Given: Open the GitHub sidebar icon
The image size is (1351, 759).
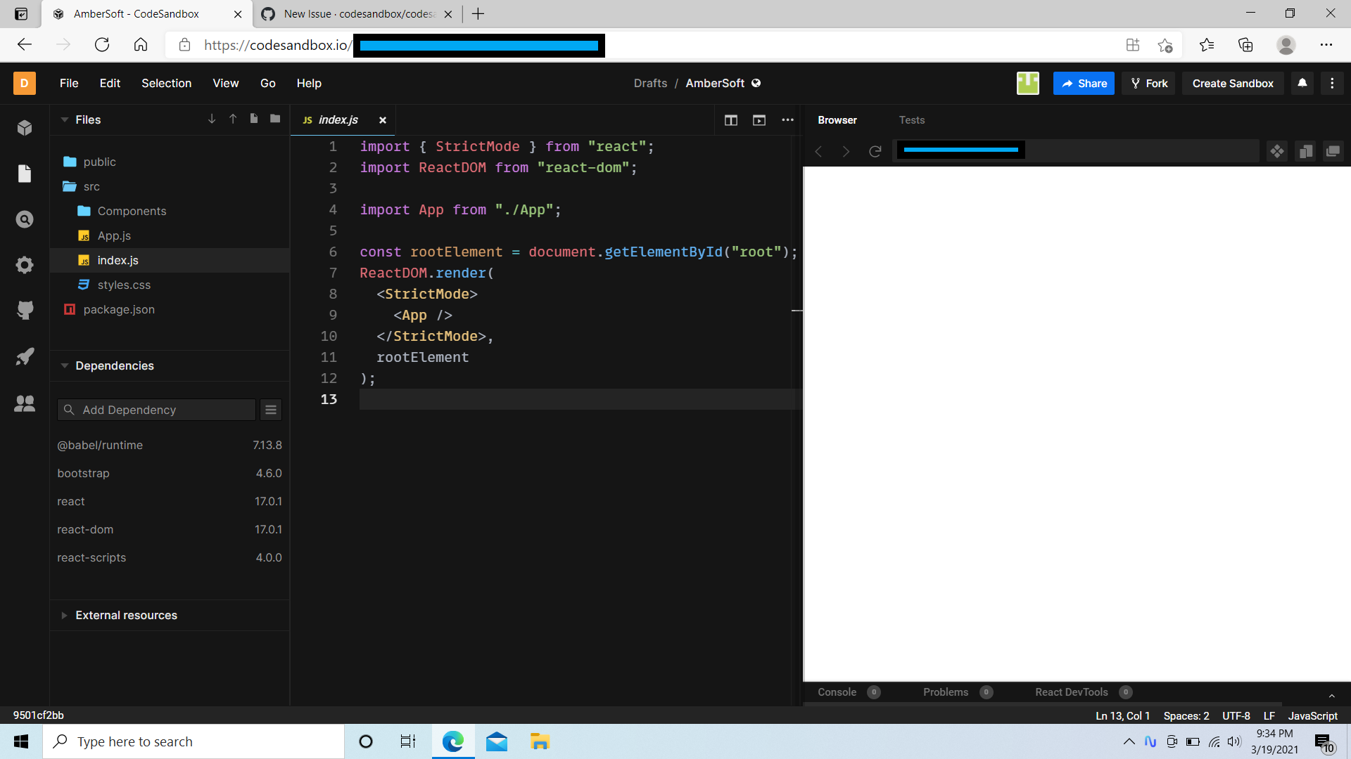Looking at the screenshot, I should coord(25,310).
